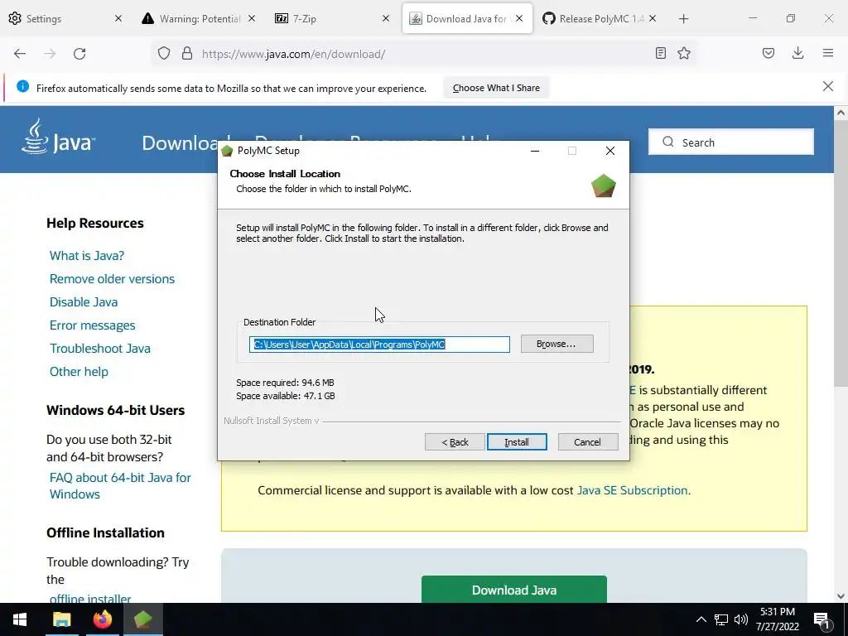The image size is (848, 636).
Task: Close the 7-Zip tab
Action: 386,18
